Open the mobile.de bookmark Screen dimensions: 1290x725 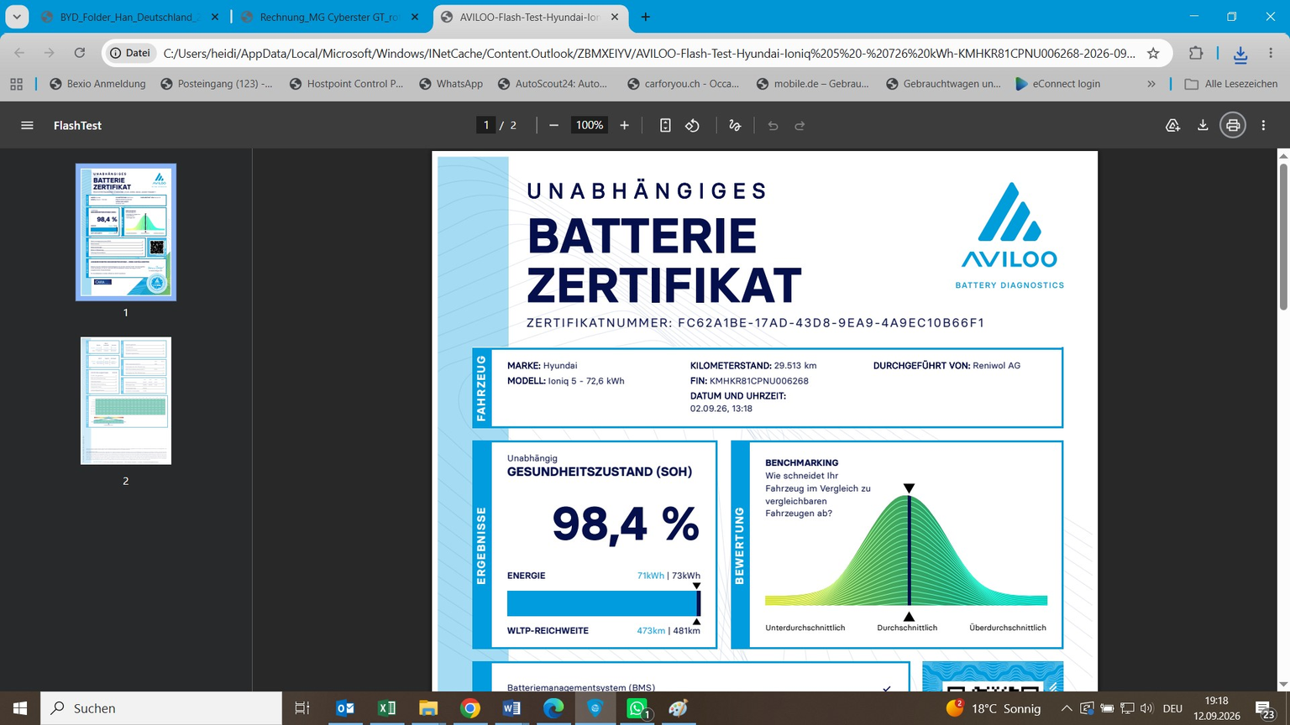pyautogui.click(x=812, y=84)
